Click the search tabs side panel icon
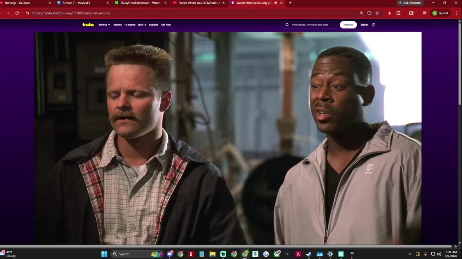 411,13
